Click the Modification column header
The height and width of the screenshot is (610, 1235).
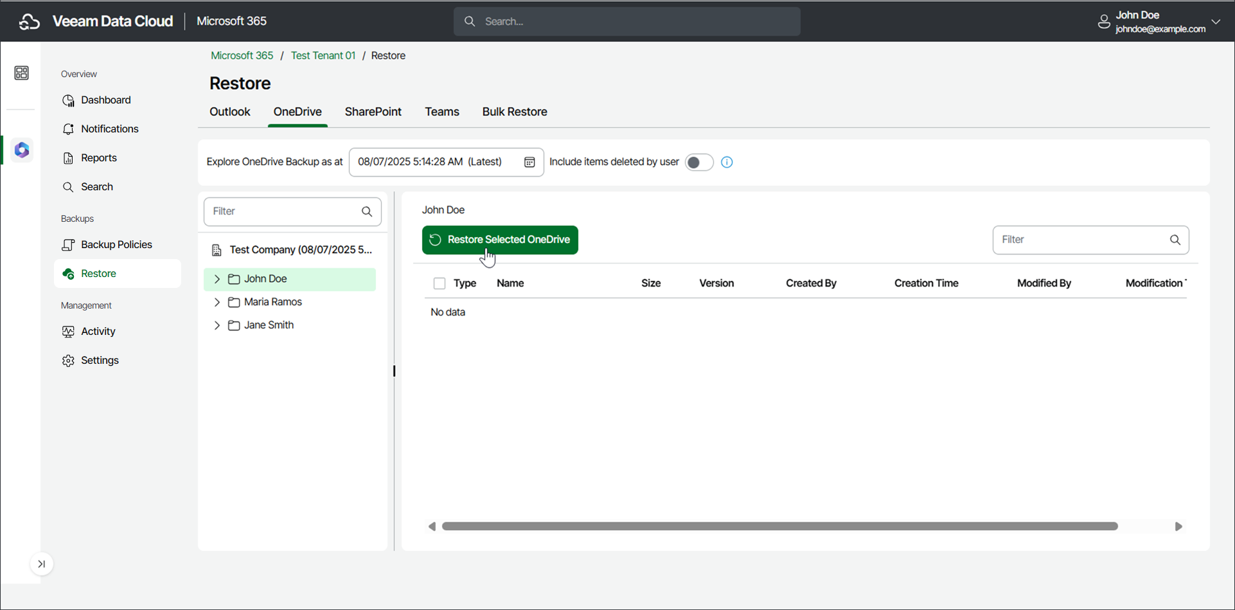(1155, 283)
